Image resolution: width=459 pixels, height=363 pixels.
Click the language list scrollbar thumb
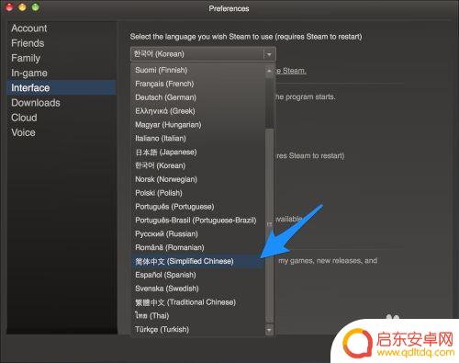tap(269, 225)
